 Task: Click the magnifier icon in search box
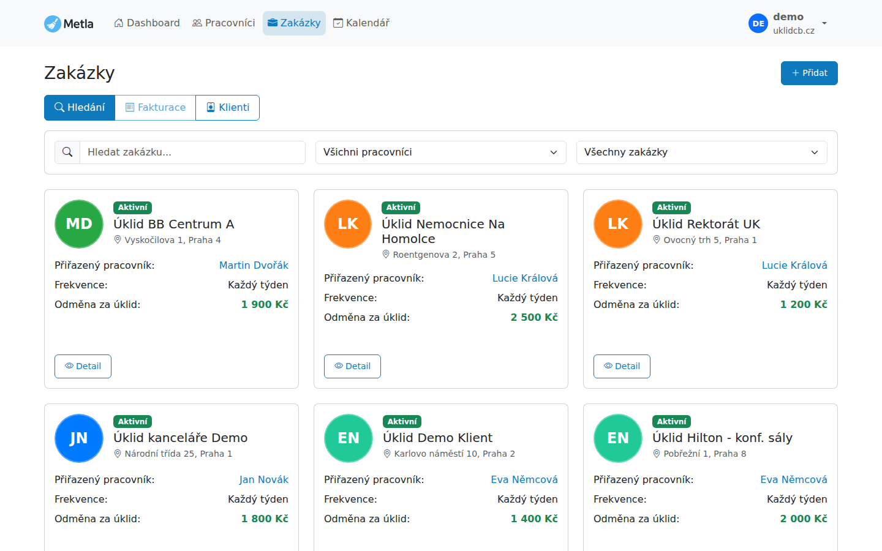pos(67,152)
